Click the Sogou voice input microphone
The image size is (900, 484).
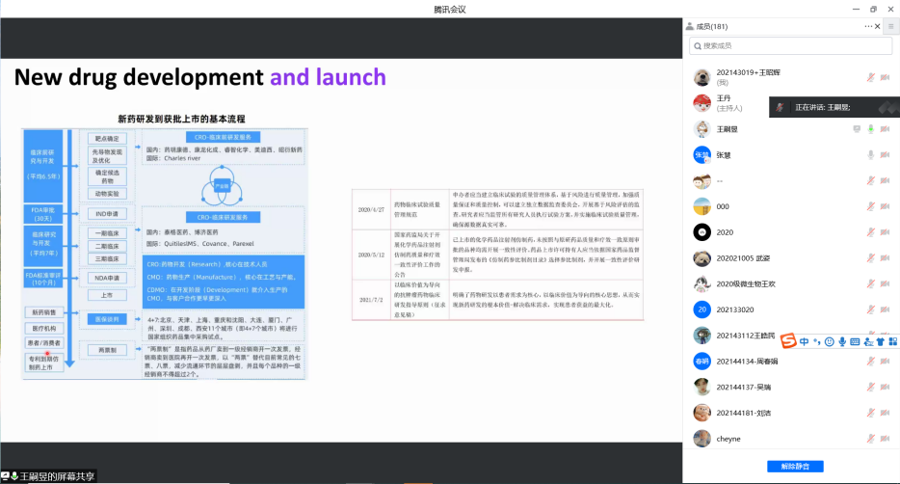[842, 341]
